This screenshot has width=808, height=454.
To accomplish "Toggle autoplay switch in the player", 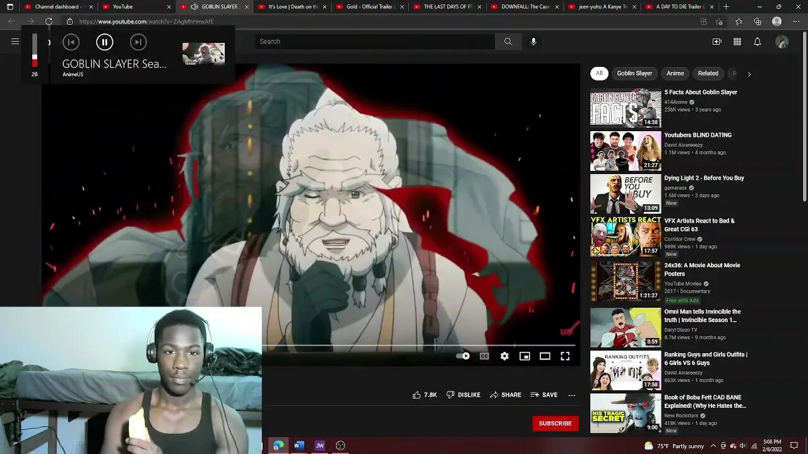I will click(463, 356).
